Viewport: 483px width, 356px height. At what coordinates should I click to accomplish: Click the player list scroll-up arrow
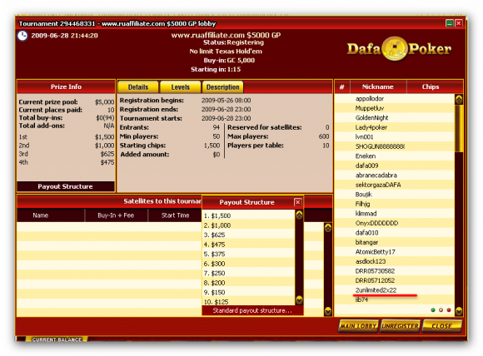[459, 99]
